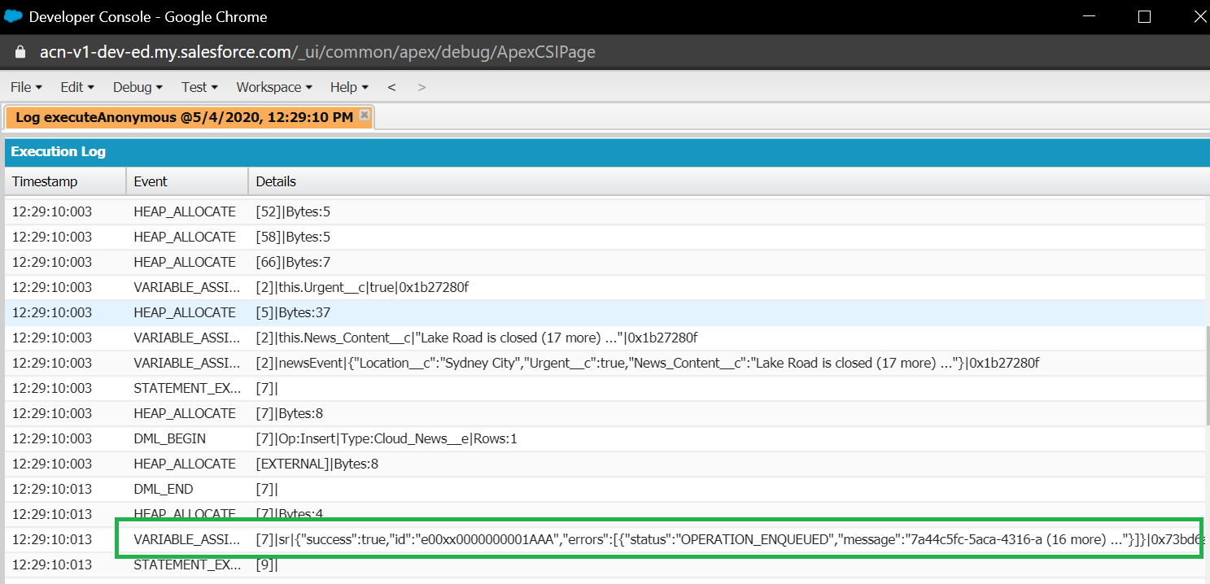Click the Salesforce cloud icon in title bar

pos(13,16)
